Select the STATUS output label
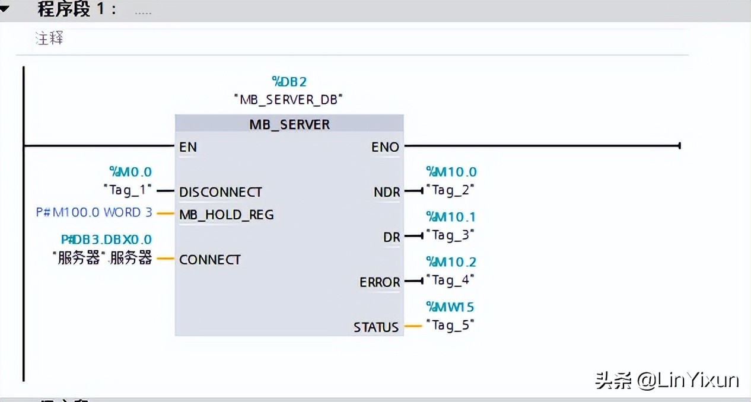Viewport: 751px width, 402px height. tap(376, 327)
